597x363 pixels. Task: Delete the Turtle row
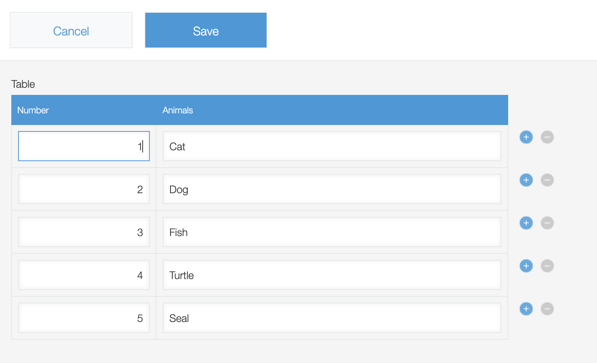tap(547, 266)
